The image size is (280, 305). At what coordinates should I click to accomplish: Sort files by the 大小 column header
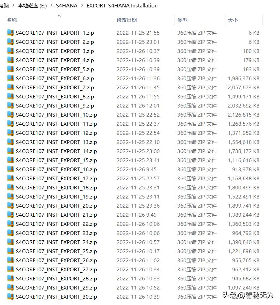point(232,20)
